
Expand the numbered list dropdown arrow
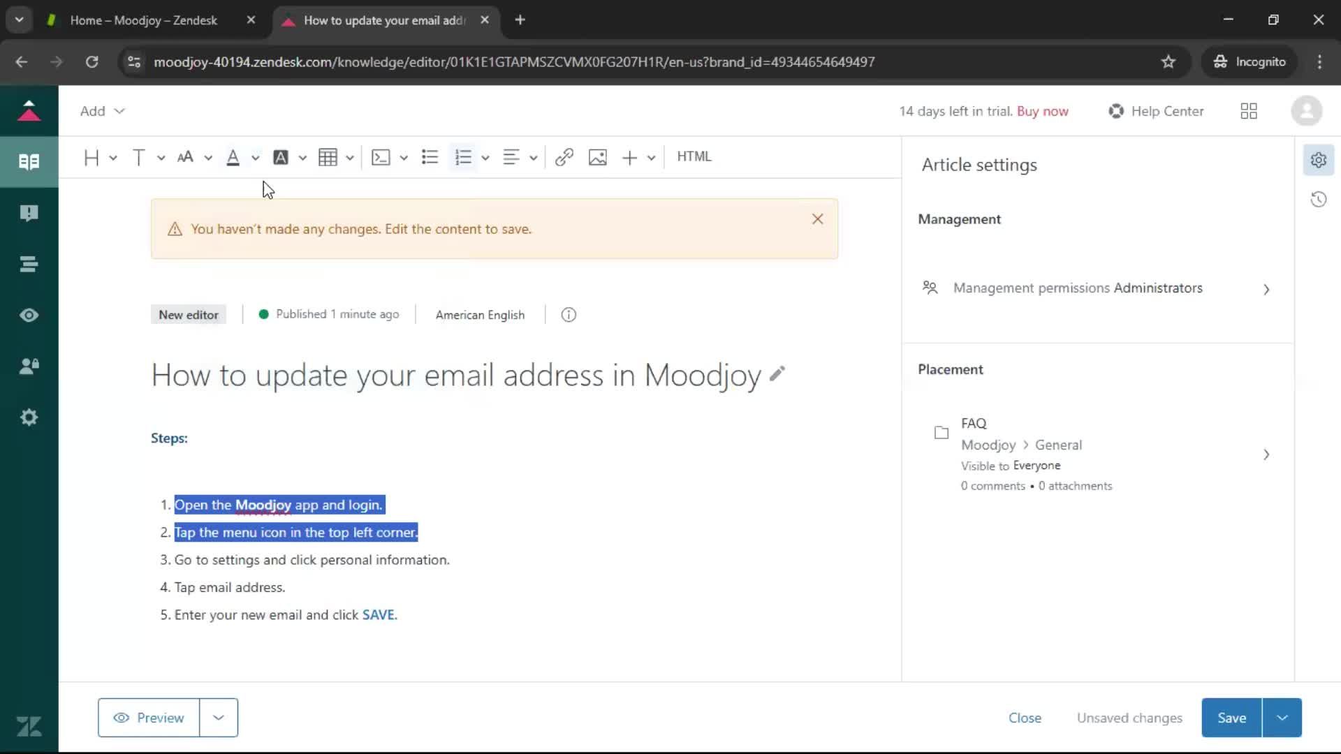[x=485, y=158]
